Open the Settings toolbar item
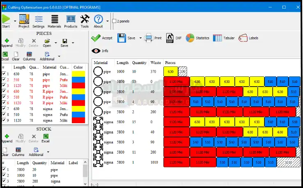Image resolution: width=303 pixels, height=188 pixels. tap(39, 21)
